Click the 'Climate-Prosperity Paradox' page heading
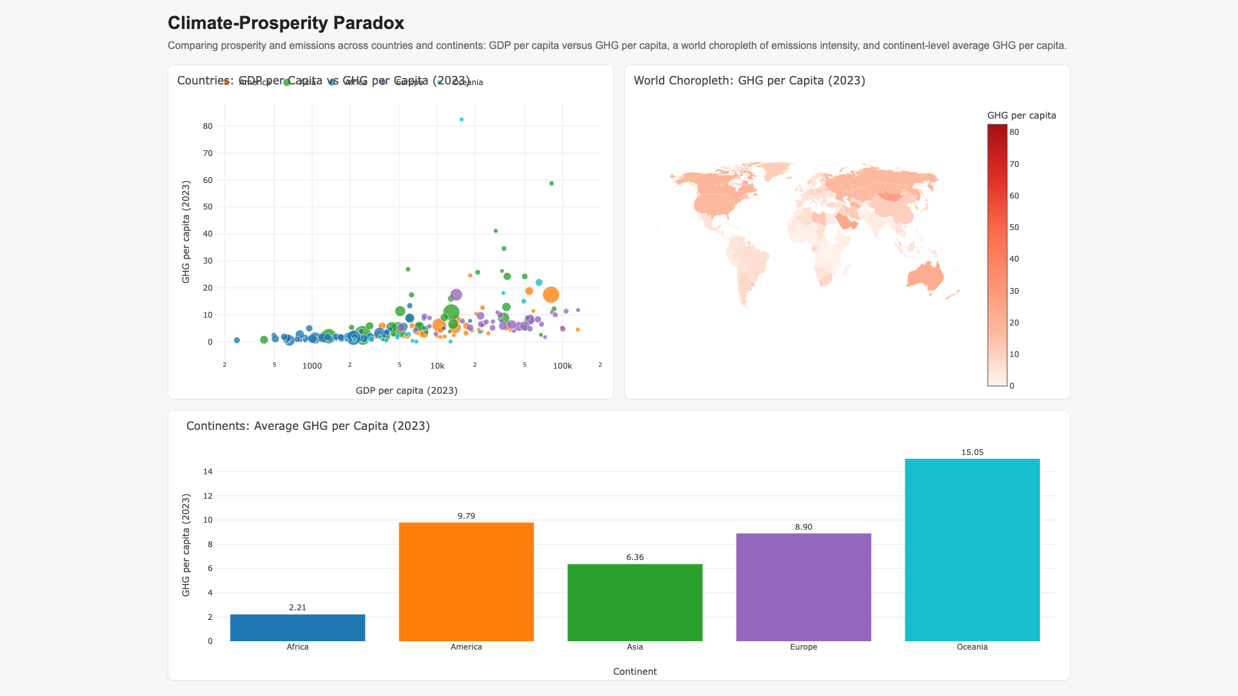Viewport: 1238px width, 696px height. pyautogui.click(x=286, y=23)
